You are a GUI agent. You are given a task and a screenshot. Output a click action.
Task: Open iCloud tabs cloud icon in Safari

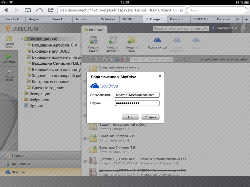click(39, 10)
